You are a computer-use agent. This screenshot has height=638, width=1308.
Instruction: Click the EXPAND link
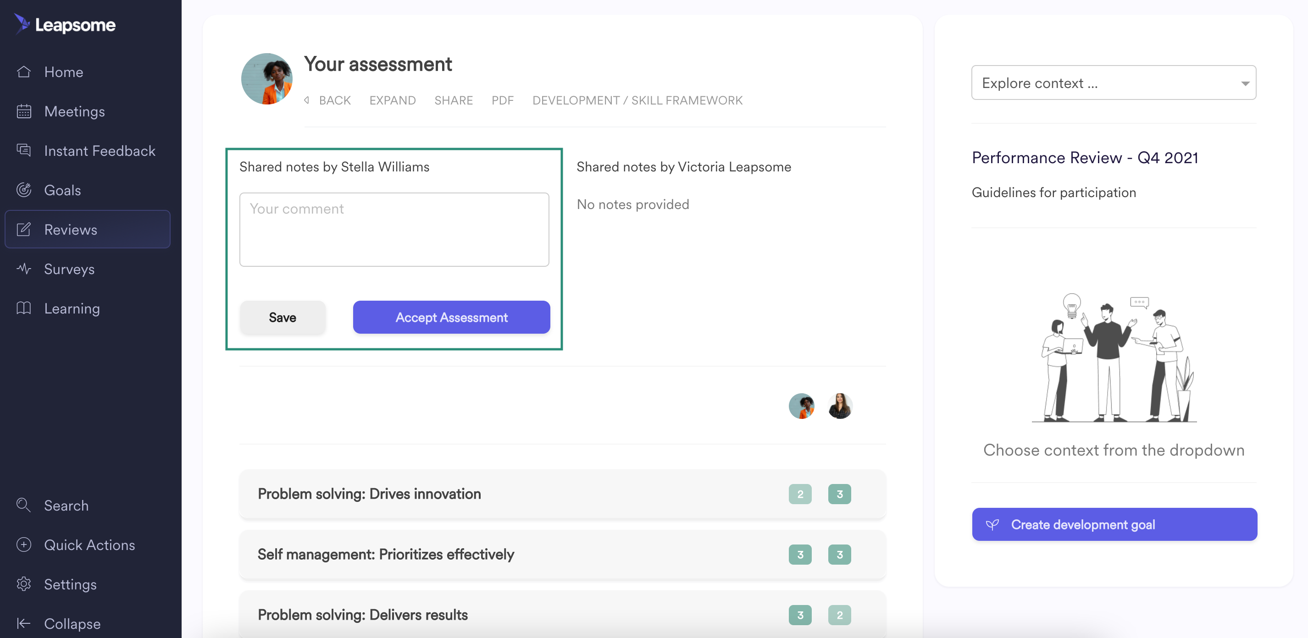pos(393,100)
